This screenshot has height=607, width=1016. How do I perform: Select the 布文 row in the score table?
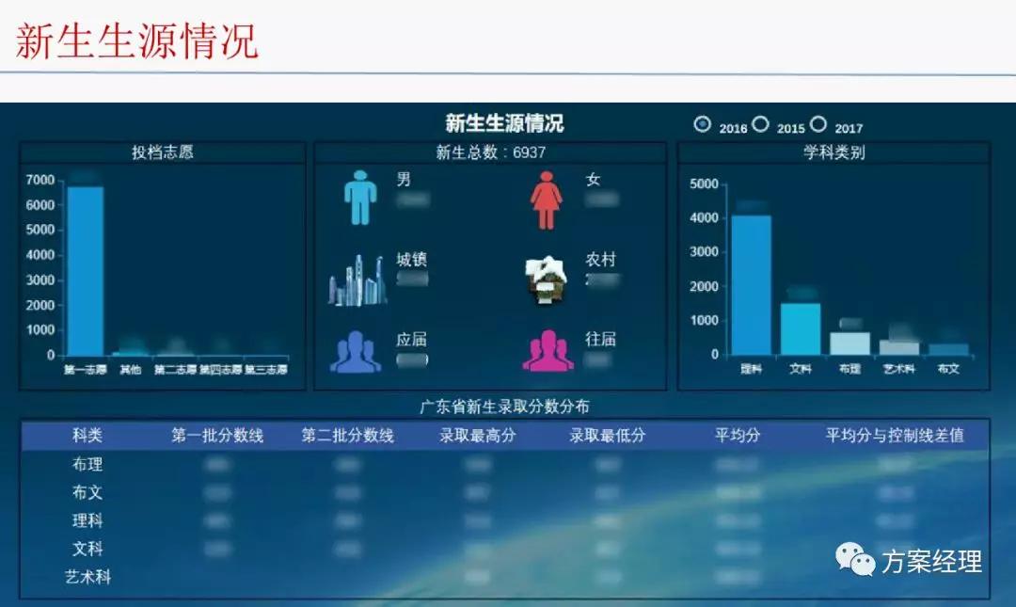[x=505, y=492]
